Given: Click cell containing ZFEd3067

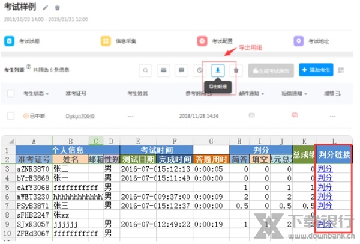Looking at the screenshot, I should 34,233.
